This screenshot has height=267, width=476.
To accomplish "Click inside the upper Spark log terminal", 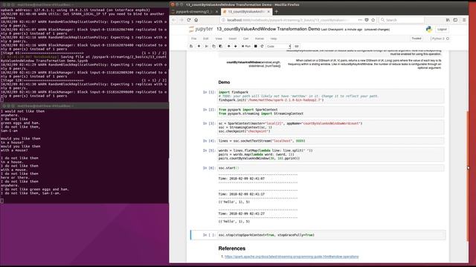I will coord(84,54).
